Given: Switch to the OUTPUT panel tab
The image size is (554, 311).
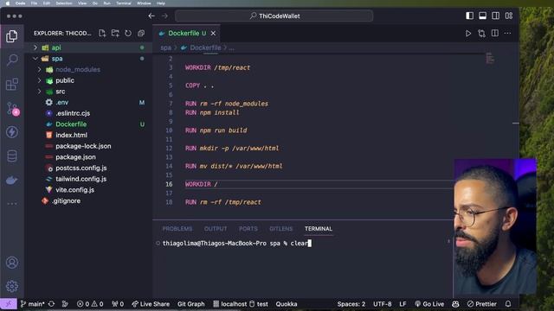Looking at the screenshot, I should pyautogui.click(x=216, y=228).
